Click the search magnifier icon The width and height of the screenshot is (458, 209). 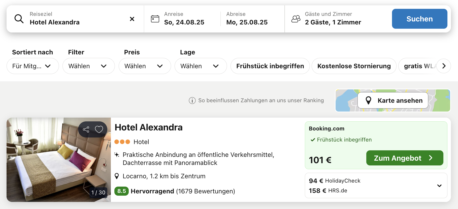click(x=19, y=19)
